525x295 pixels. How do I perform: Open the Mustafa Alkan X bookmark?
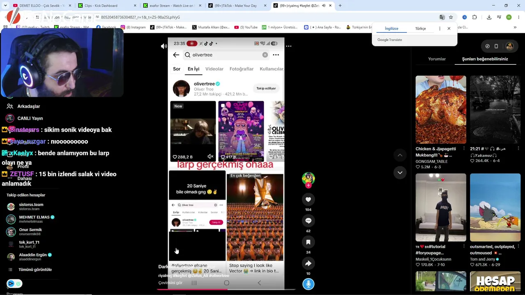210,27
